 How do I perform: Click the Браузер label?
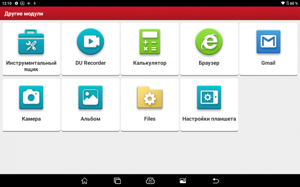click(209, 63)
